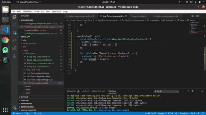Switch to dialog-pop.component.ts editor tab
The image size is (206, 115).
coord(166,16)
